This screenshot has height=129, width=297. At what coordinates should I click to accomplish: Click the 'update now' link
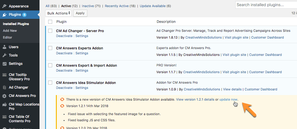click(x=228, y=100)
